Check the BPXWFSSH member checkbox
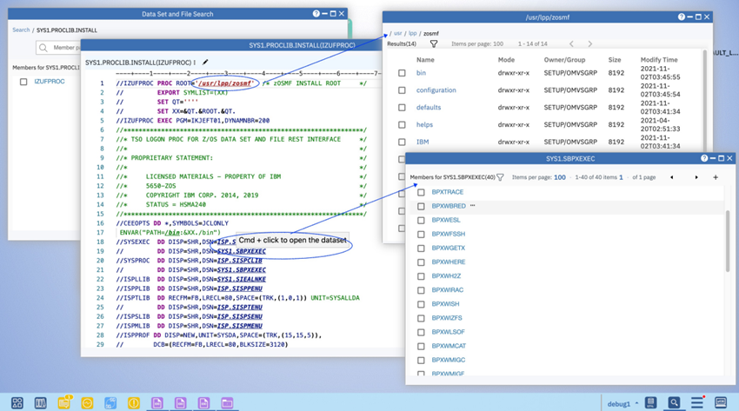 pyautogui.click(x=421, y=234)
